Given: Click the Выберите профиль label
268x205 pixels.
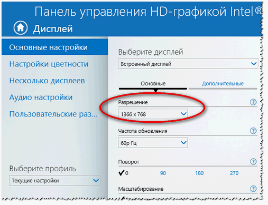Looking at the screenshot, I should [42, 169].
